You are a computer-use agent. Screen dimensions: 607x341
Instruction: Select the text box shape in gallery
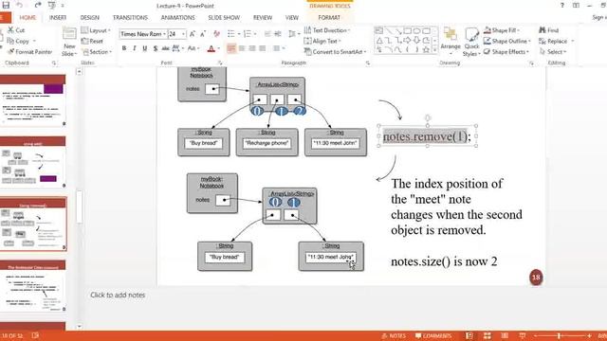coord(379,30)
